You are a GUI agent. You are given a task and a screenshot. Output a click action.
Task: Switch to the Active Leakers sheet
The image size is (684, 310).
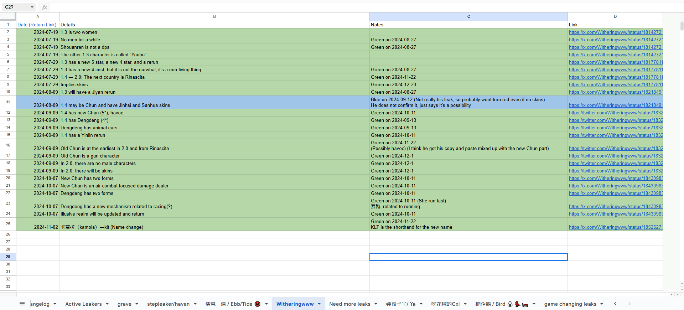[84, 304]
